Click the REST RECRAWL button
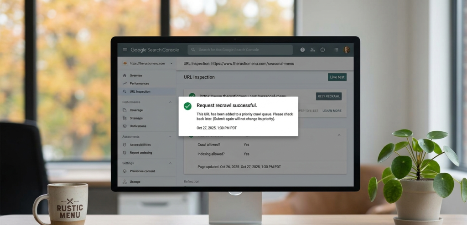Screen dimensions: 467x225 pyautogui.click(x=329, y=96)
